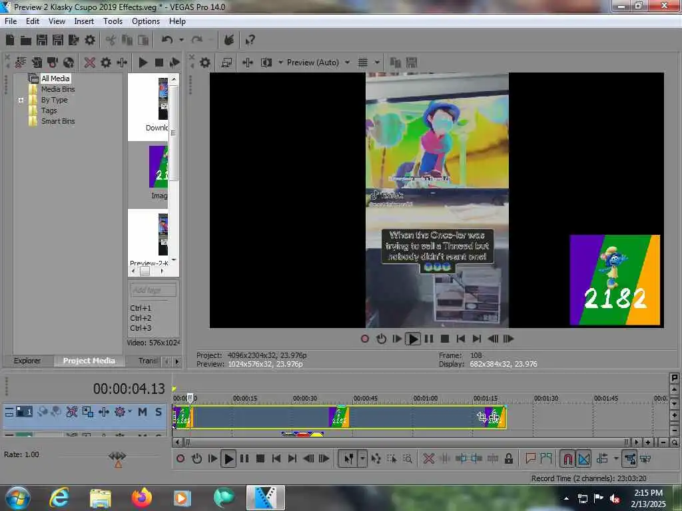Cut selection using the scissors icon
The image size is (682, 511).
click(111, 41)
